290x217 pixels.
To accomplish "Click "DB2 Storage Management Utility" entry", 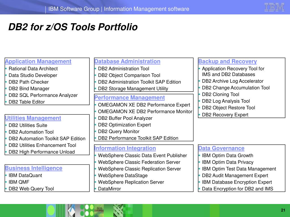I will click(x=133, y=88).
